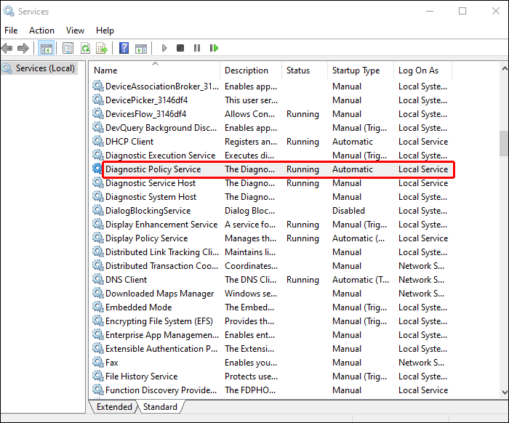Open the Help menu
Viewport: 509px width, 423px height.
click(x=105, y=31)
